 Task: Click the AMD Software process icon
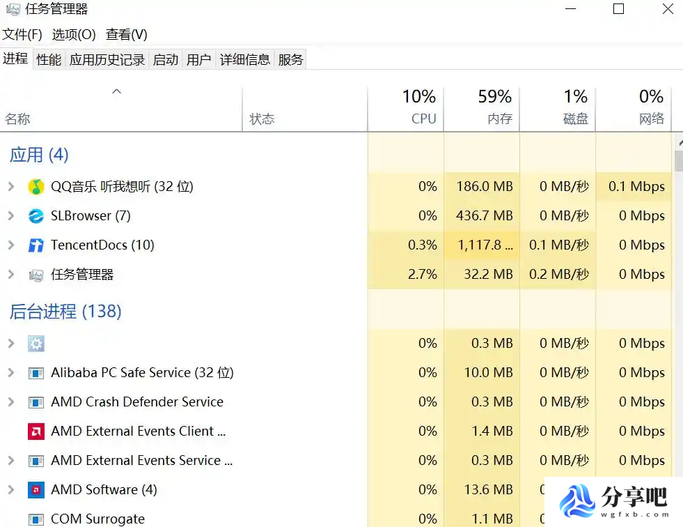36,490
